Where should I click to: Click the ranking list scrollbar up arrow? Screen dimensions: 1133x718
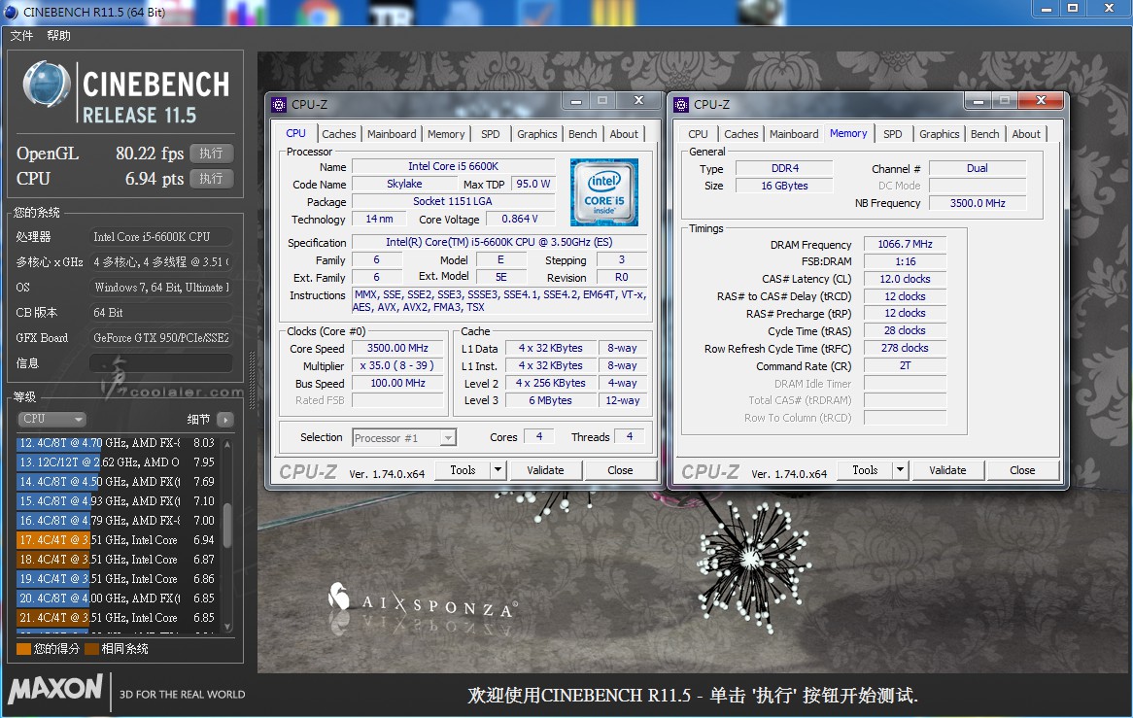click(x=227, y=444)
